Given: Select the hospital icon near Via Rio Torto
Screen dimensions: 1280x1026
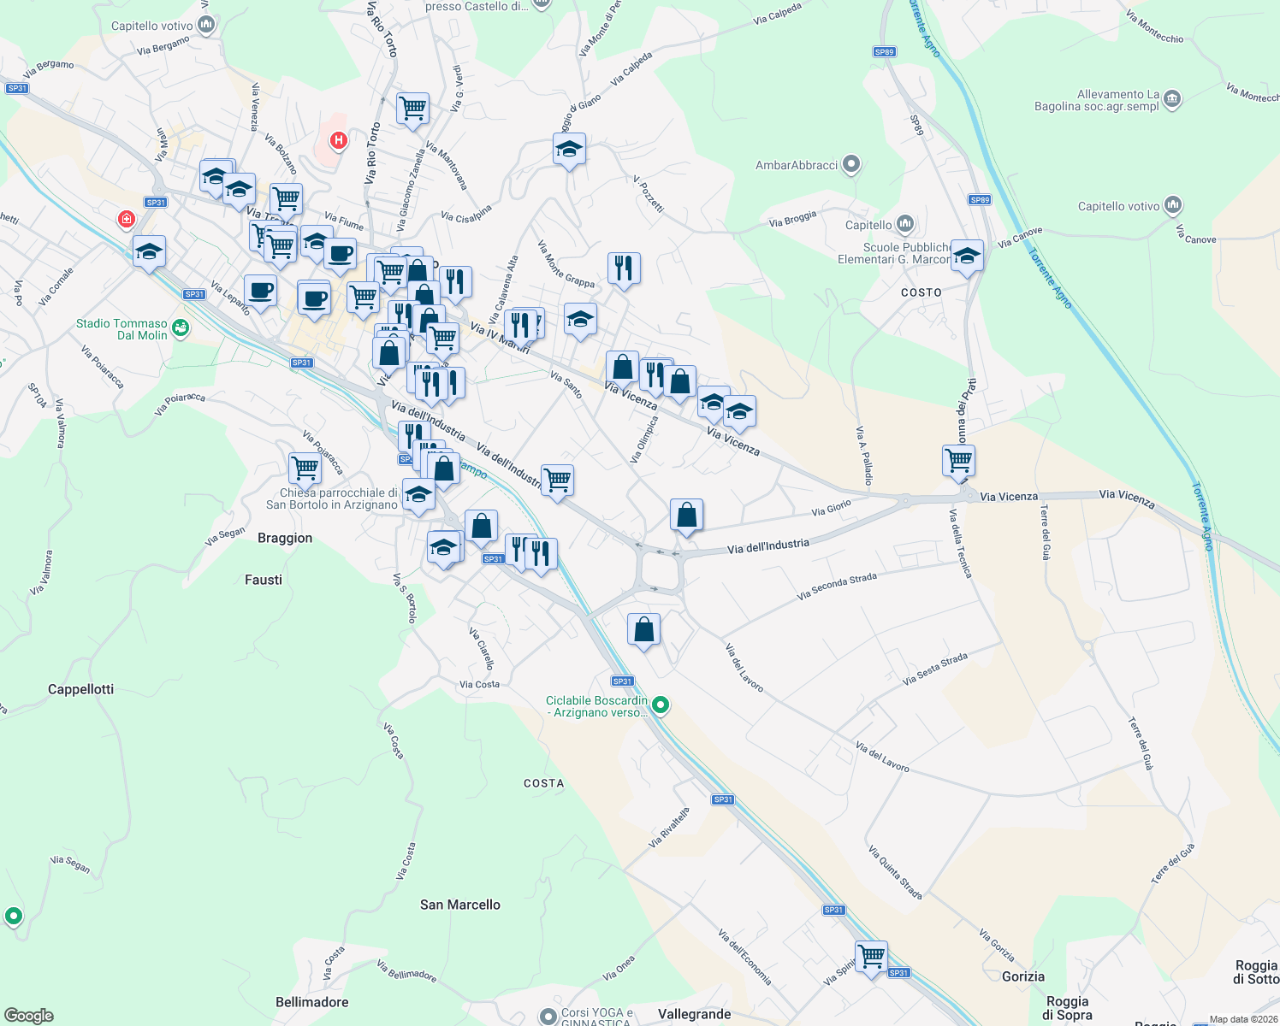Looking at the screenshot, I should point(336,140).
